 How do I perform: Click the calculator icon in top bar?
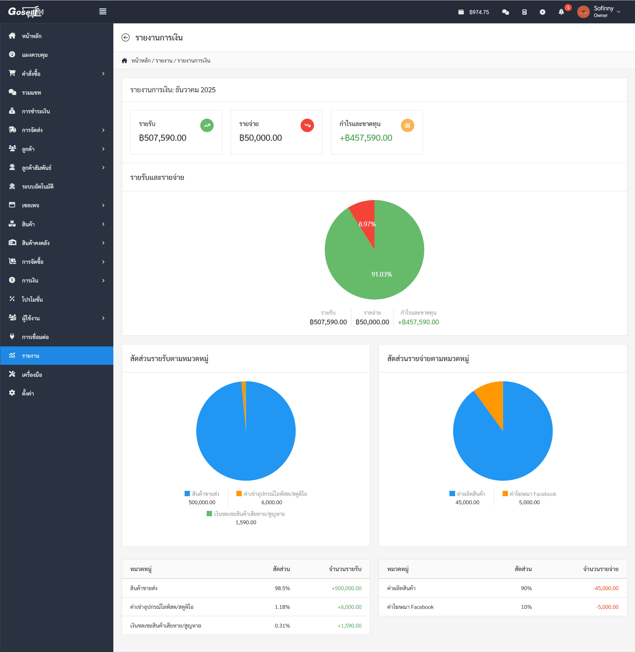(524, 12)
